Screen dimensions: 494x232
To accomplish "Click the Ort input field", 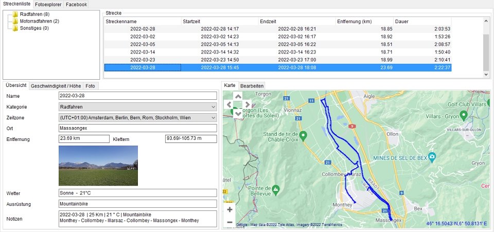I will pyautogui.click(x=137, y=128).
